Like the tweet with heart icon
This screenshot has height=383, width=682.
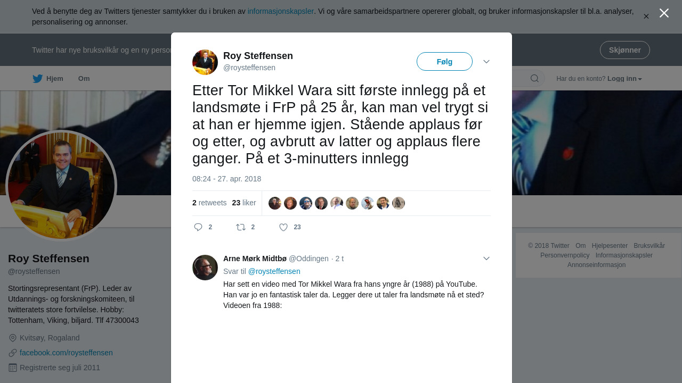tap(283, 227)
